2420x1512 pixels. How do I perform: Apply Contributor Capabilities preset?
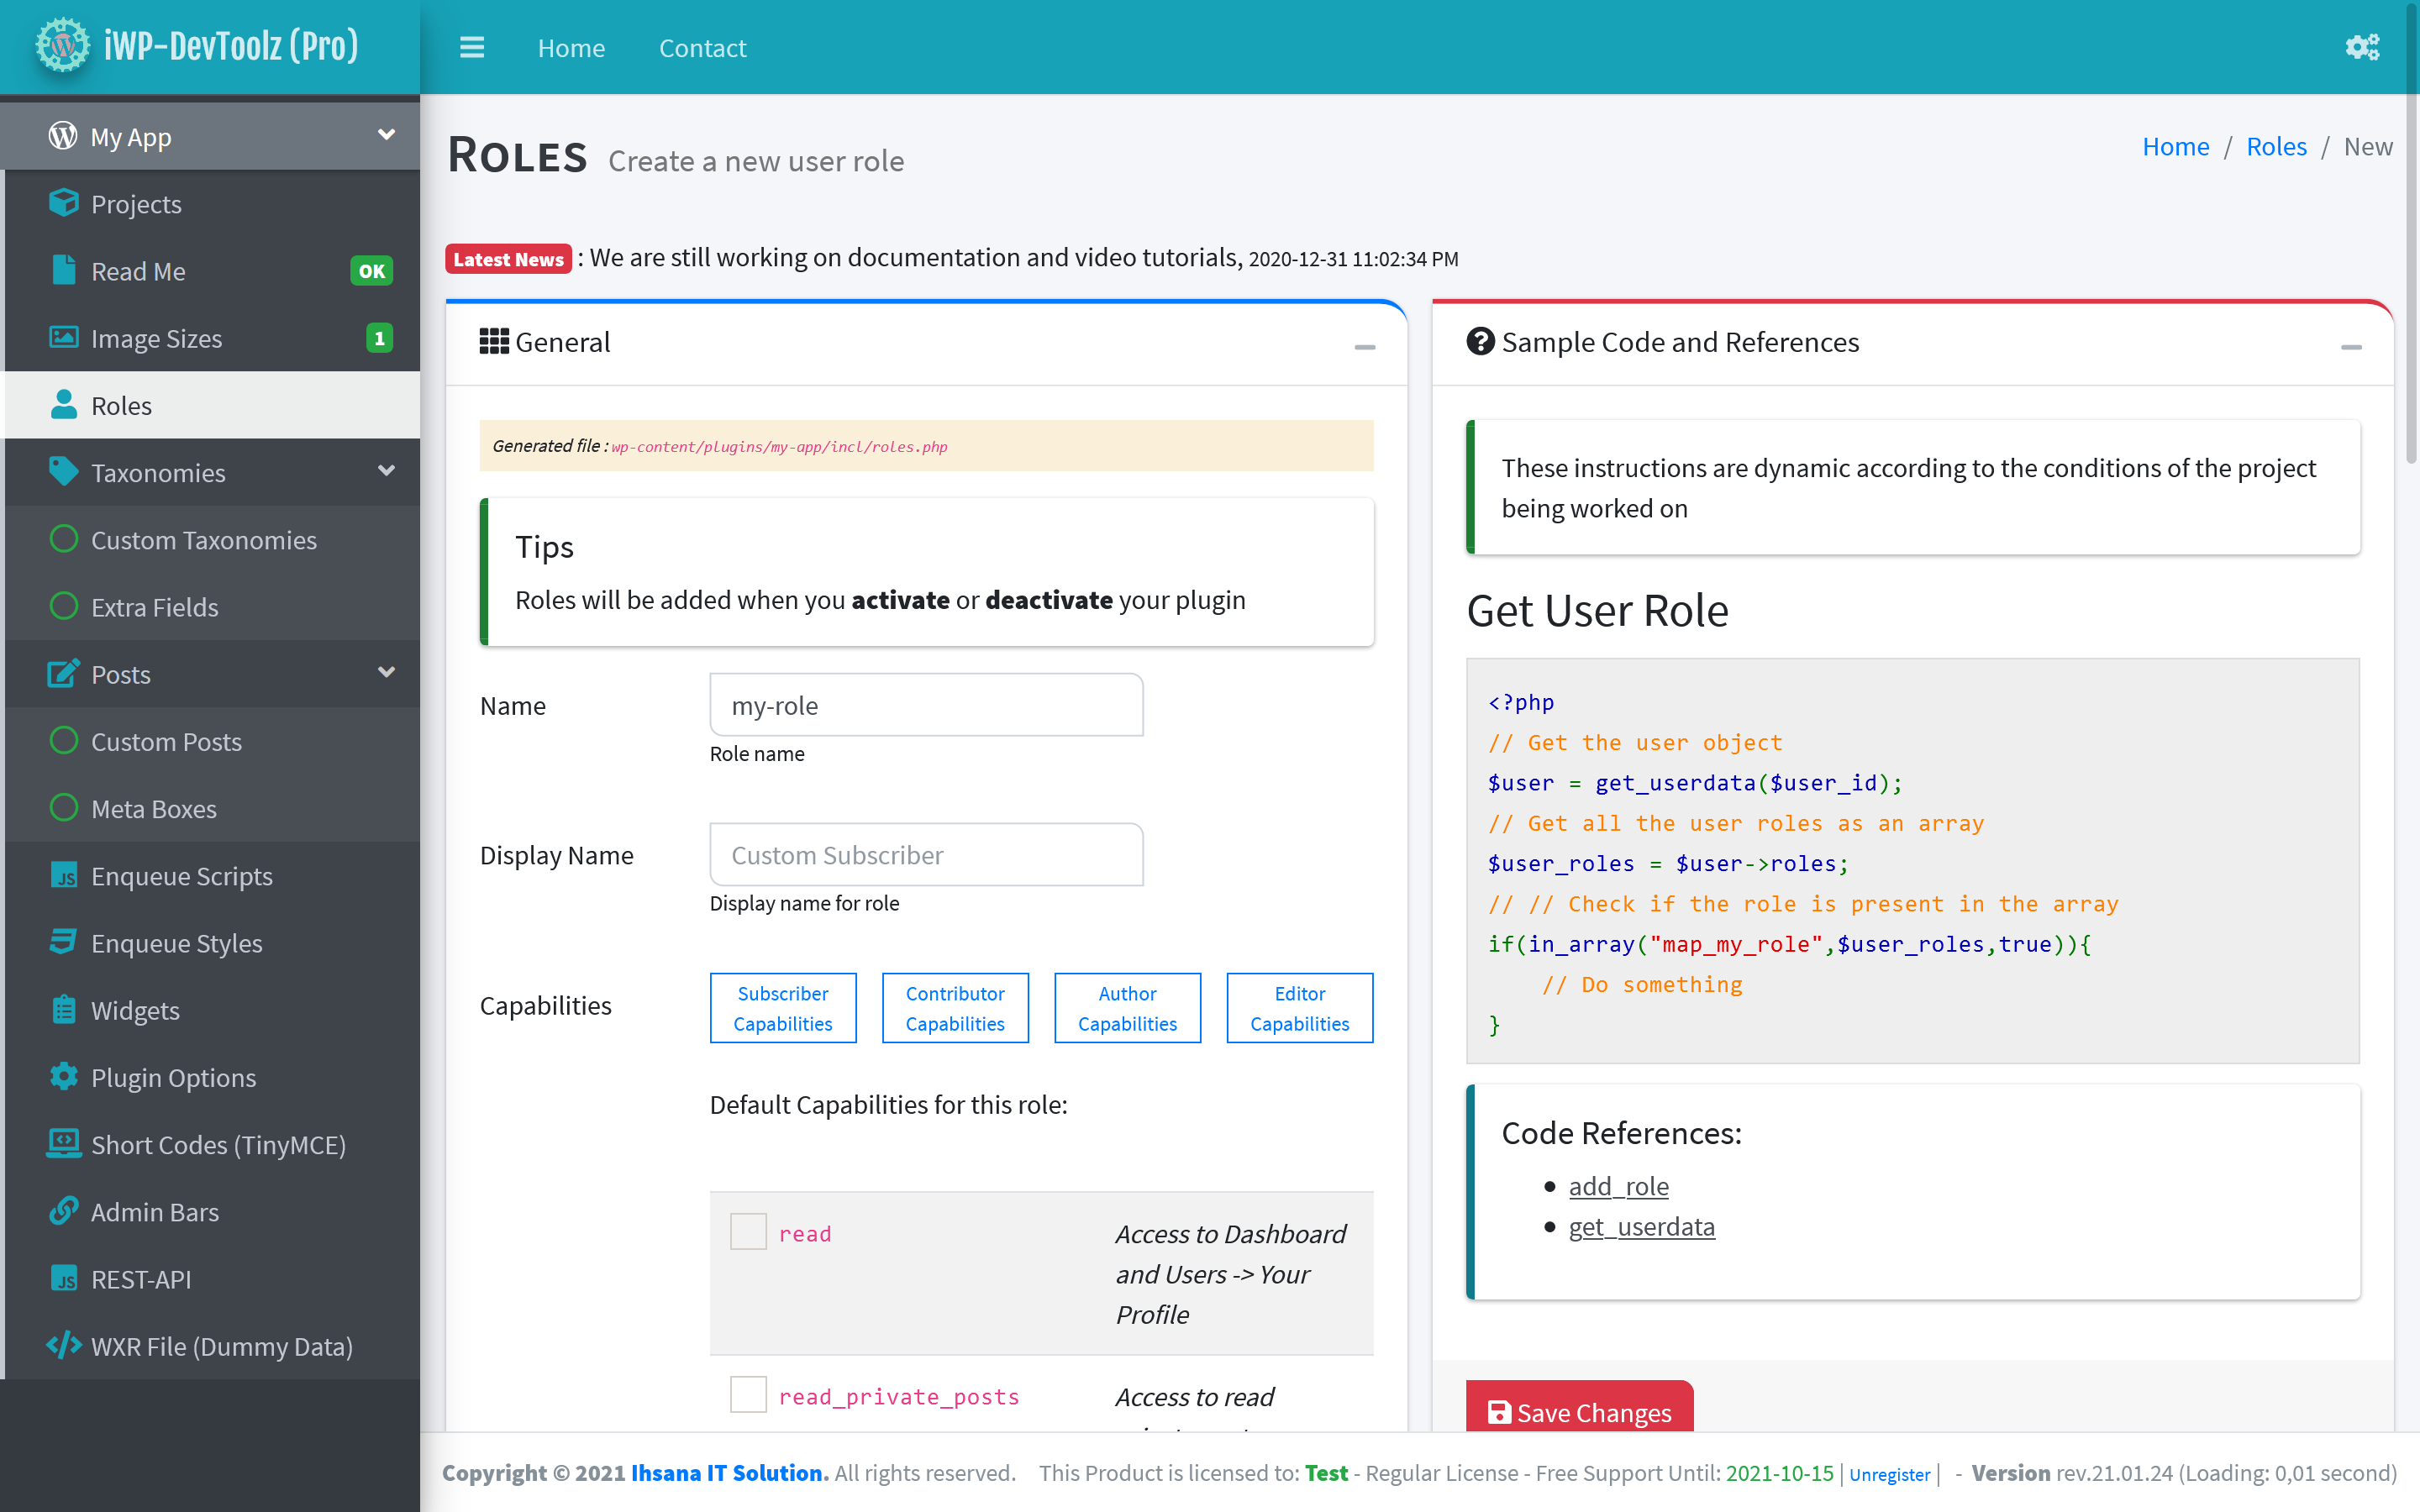click(x=955, y=1008)
